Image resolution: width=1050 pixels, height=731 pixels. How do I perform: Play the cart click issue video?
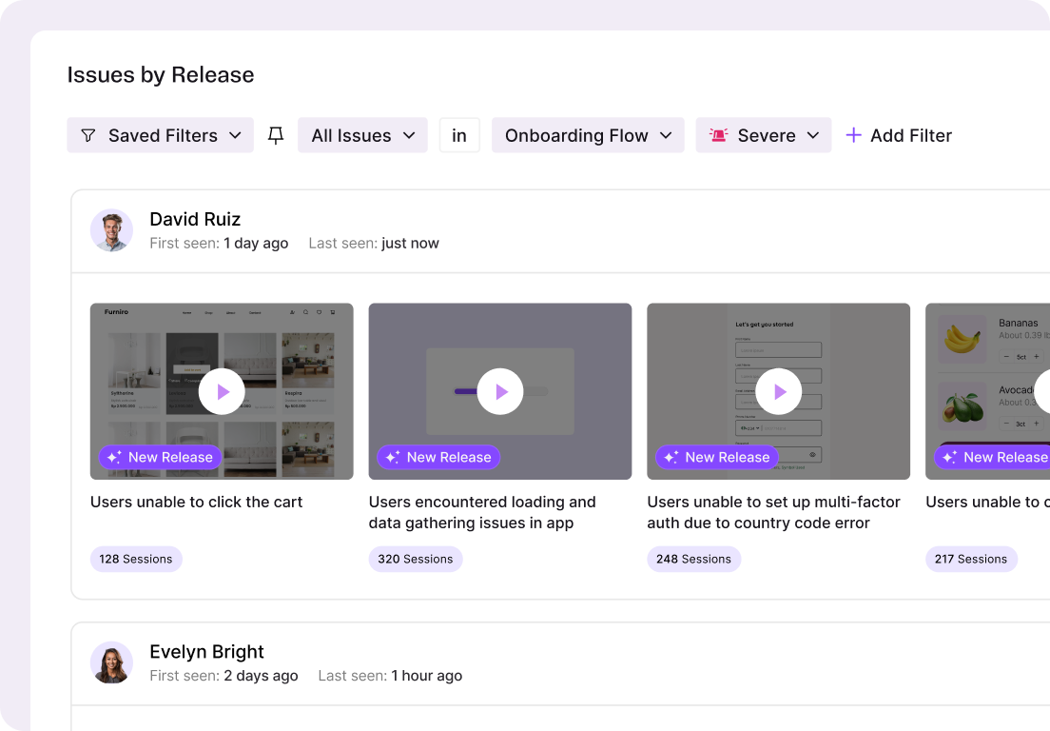[x=222, y=391]
